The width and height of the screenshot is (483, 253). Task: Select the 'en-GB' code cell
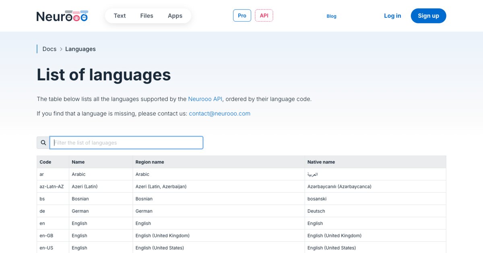(53, 235)
